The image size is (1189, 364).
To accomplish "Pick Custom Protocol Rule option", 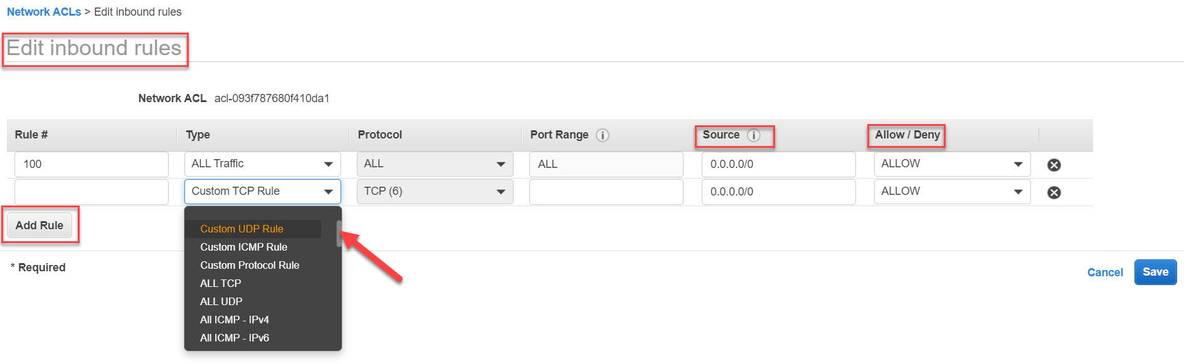I will (x=250, y=265).
